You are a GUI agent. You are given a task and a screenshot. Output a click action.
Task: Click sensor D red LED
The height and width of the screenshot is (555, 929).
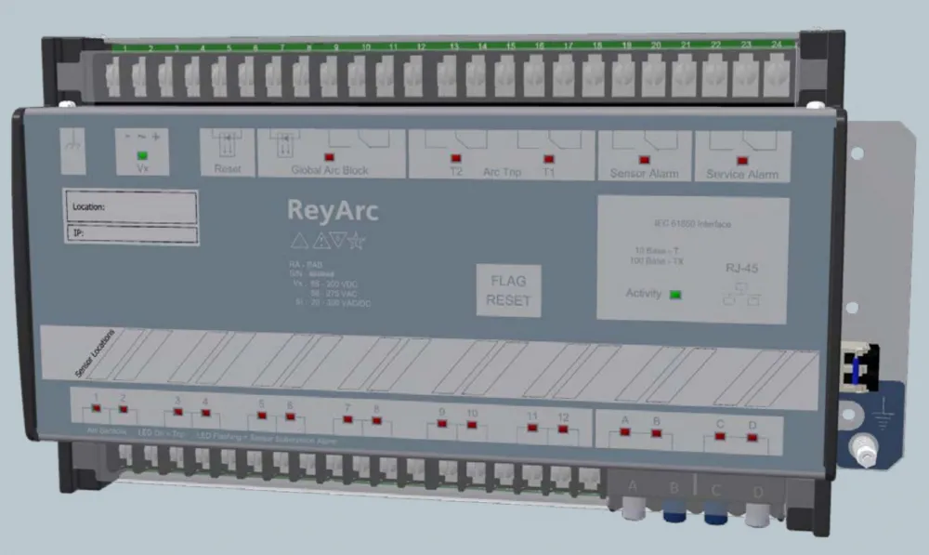[x=752, y=438]
